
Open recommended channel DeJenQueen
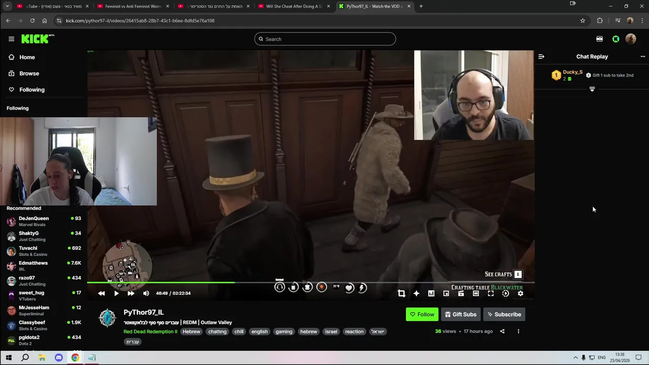[44, 222]
